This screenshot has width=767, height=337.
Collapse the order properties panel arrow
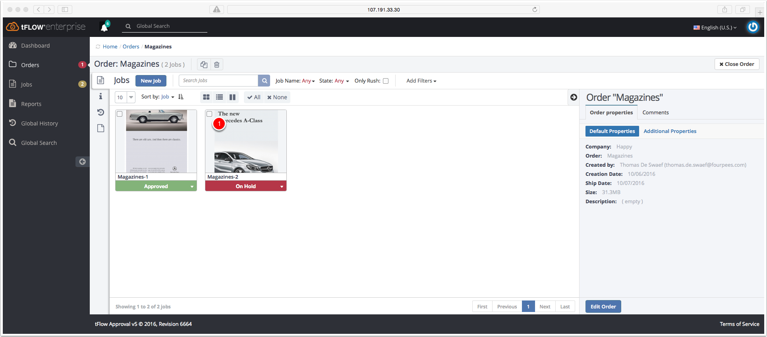(574, 97)
